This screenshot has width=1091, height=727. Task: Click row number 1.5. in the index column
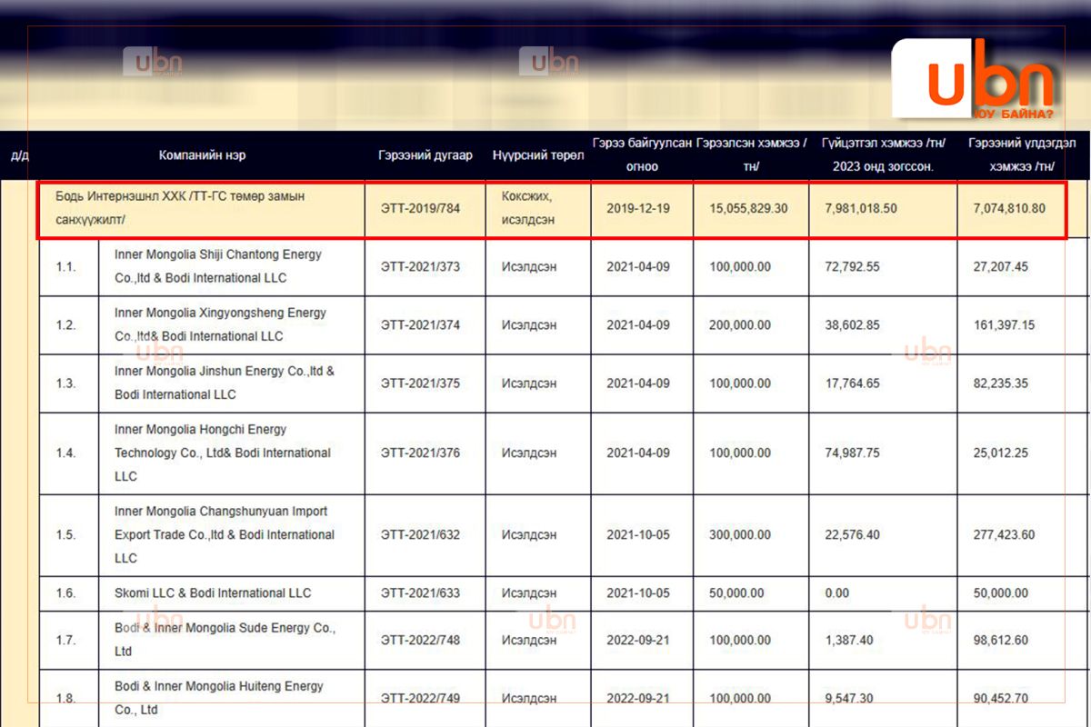point(65,534)
